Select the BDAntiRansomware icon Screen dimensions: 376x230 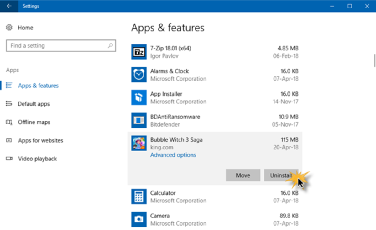click(x=138, y=121)
